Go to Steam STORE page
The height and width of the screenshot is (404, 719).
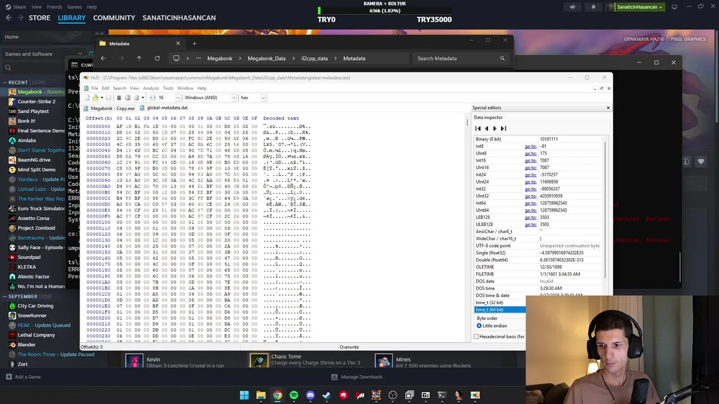coord(39,18)
